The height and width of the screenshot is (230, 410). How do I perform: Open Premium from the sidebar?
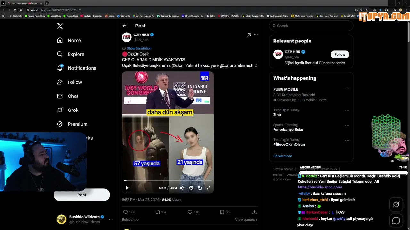72,124
